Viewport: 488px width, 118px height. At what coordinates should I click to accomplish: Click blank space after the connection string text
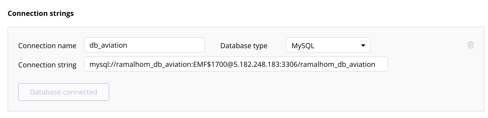[381, 64]
